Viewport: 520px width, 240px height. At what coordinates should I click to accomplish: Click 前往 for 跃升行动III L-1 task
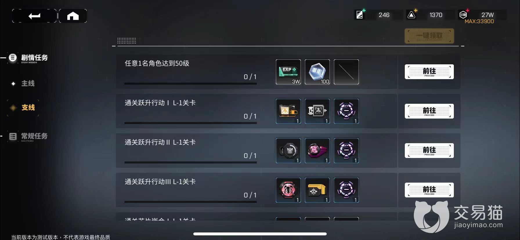point(429,190)
